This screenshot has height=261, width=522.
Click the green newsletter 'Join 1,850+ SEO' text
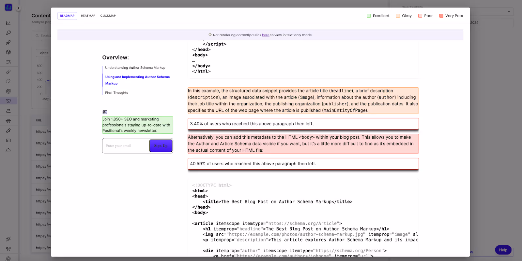click(137, 125)
